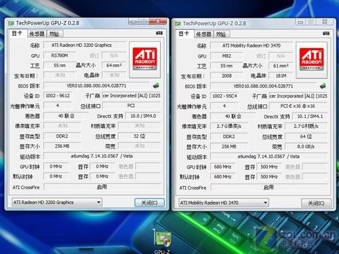Click camera screenshot icon in left GPU-Z window
339x254 pixels.
coord(159,33)
